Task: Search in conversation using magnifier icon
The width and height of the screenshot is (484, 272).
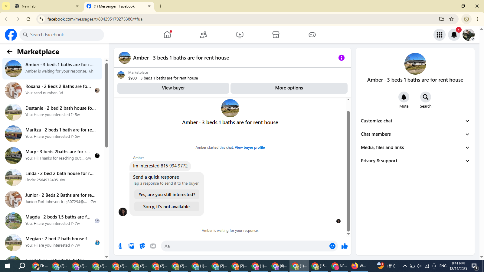Action: point(426,97)
